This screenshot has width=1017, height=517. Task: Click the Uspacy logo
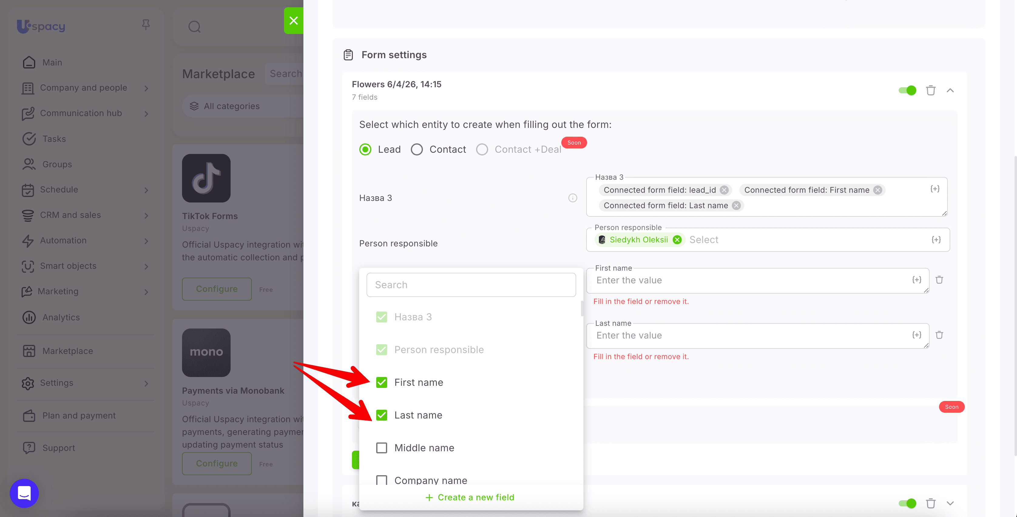click(41, 26)
